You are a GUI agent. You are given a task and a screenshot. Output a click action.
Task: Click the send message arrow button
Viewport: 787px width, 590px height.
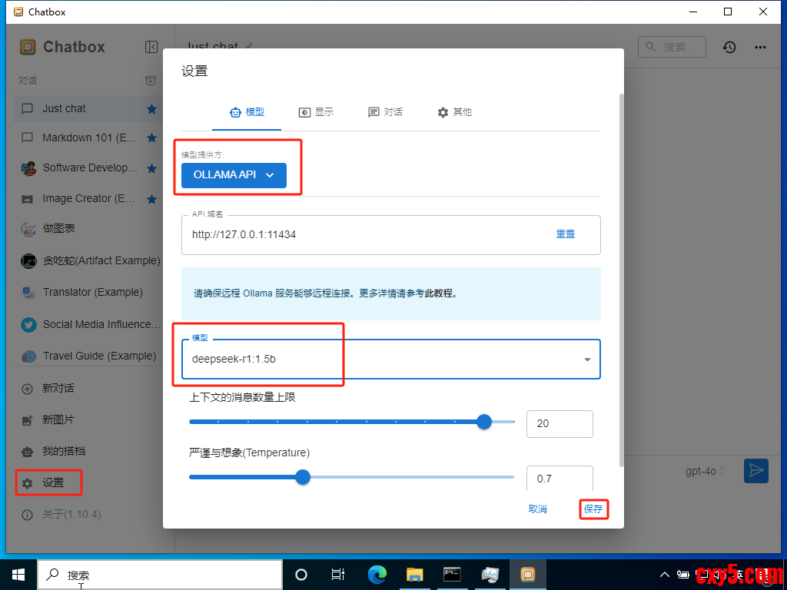[756, 471]
